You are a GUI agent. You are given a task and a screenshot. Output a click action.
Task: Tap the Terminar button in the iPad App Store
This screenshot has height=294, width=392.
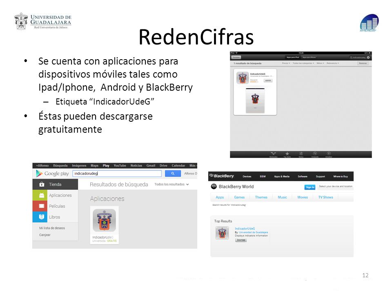pos(236,58)
